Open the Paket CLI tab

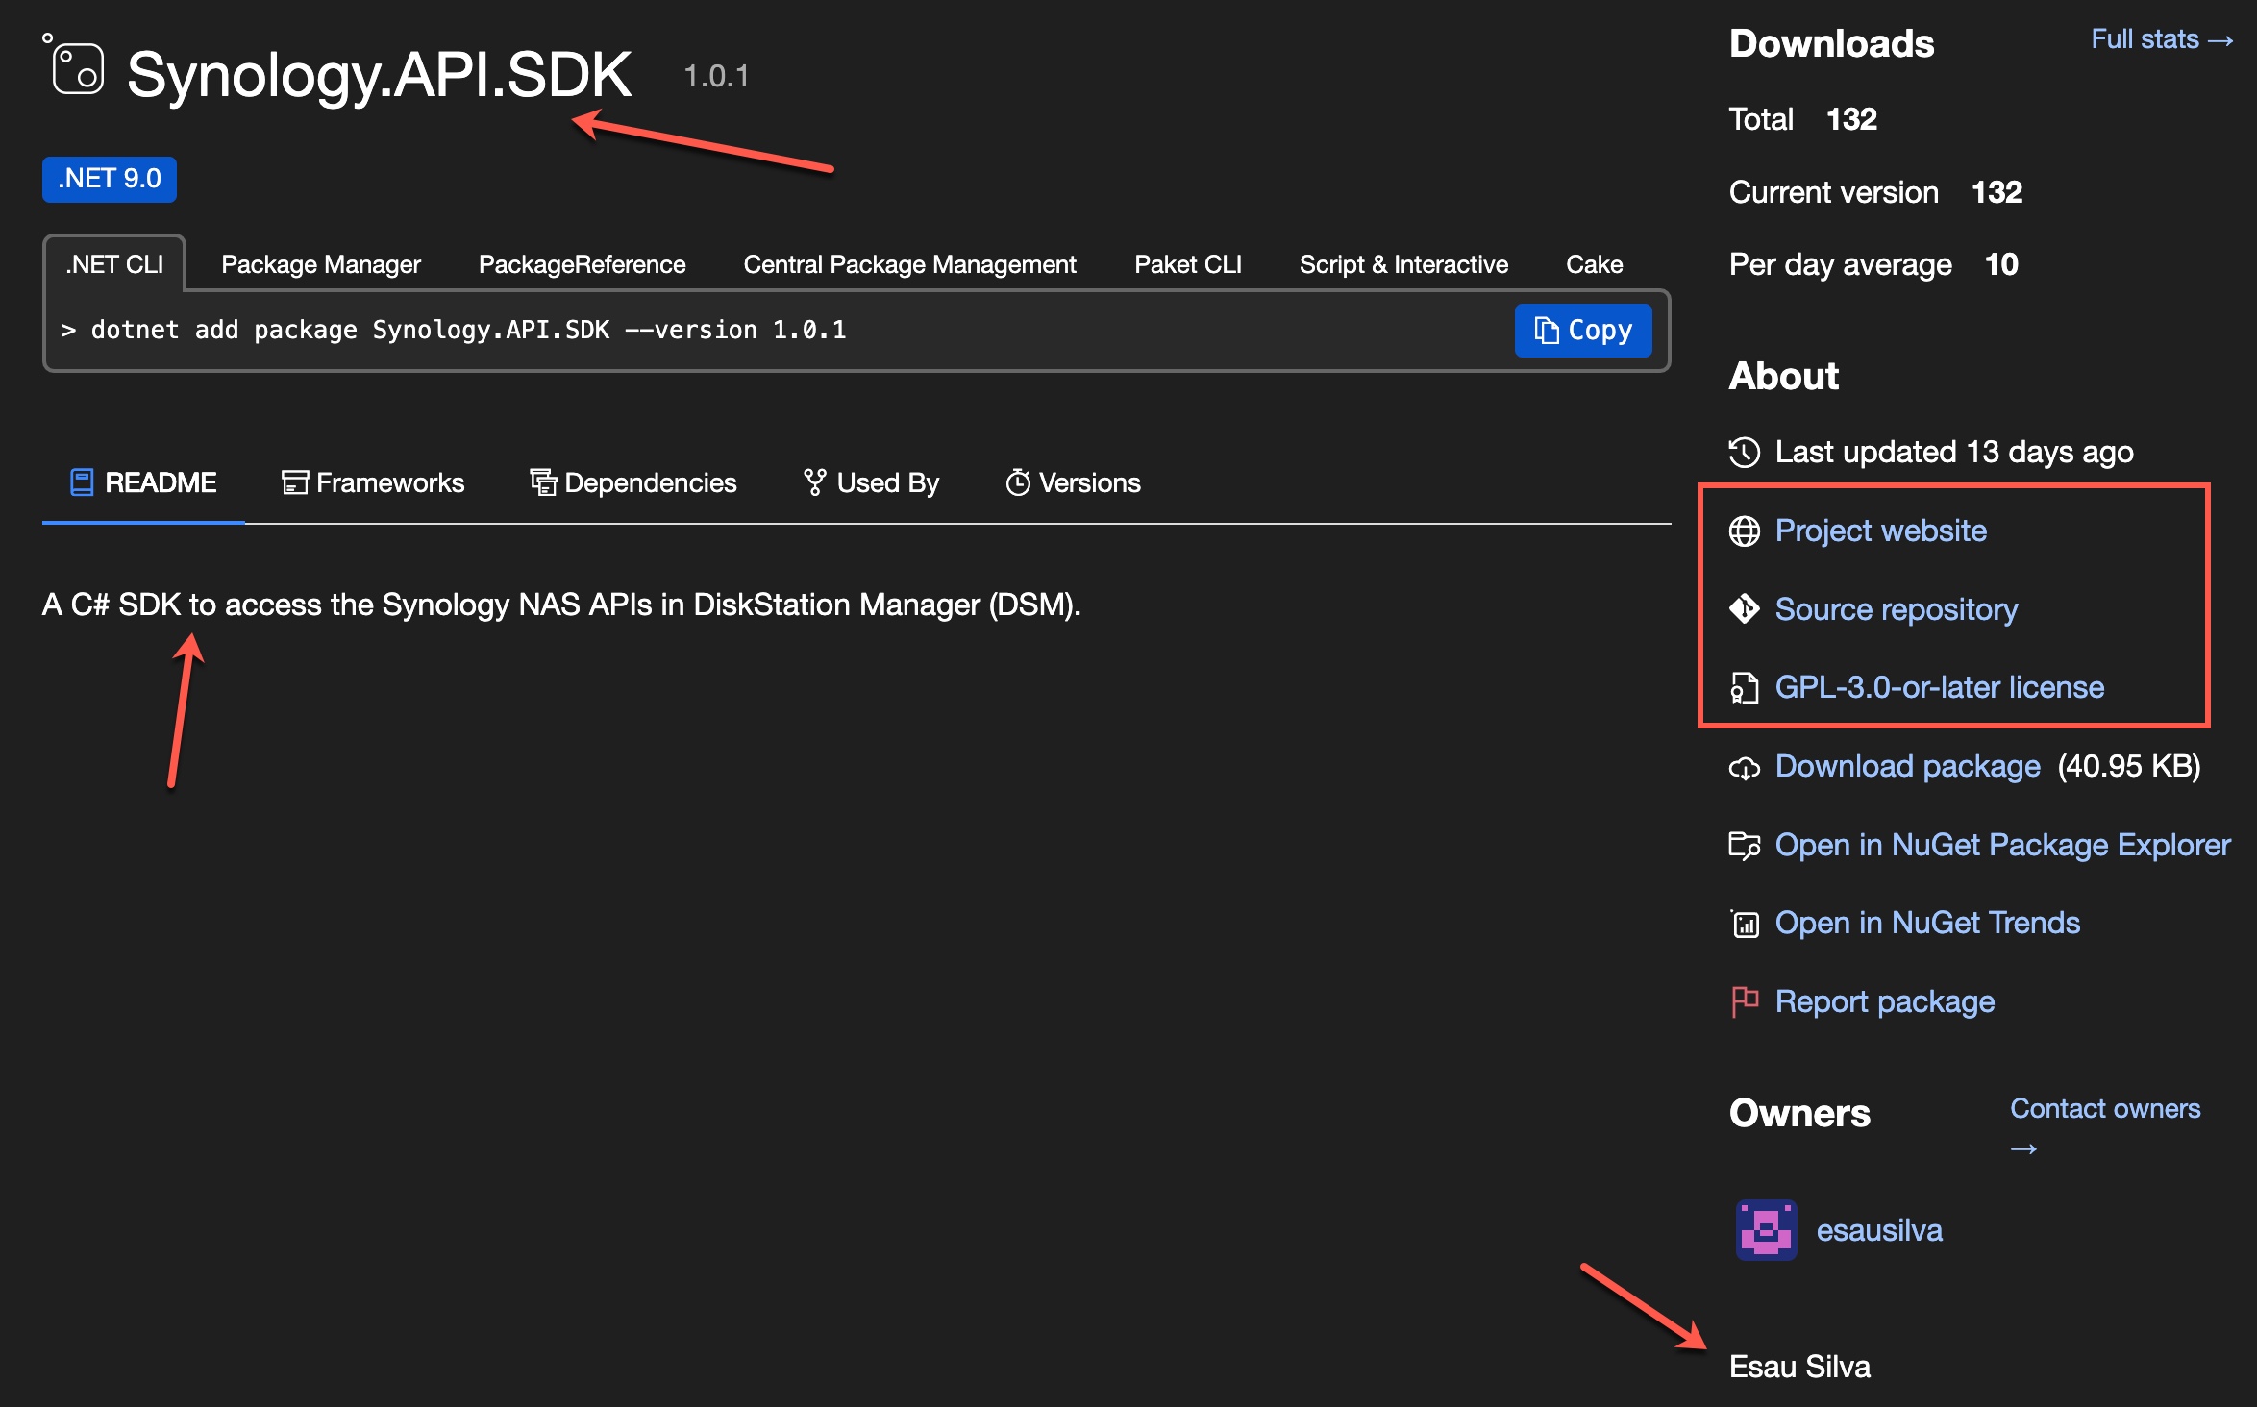click(1187, 264)
